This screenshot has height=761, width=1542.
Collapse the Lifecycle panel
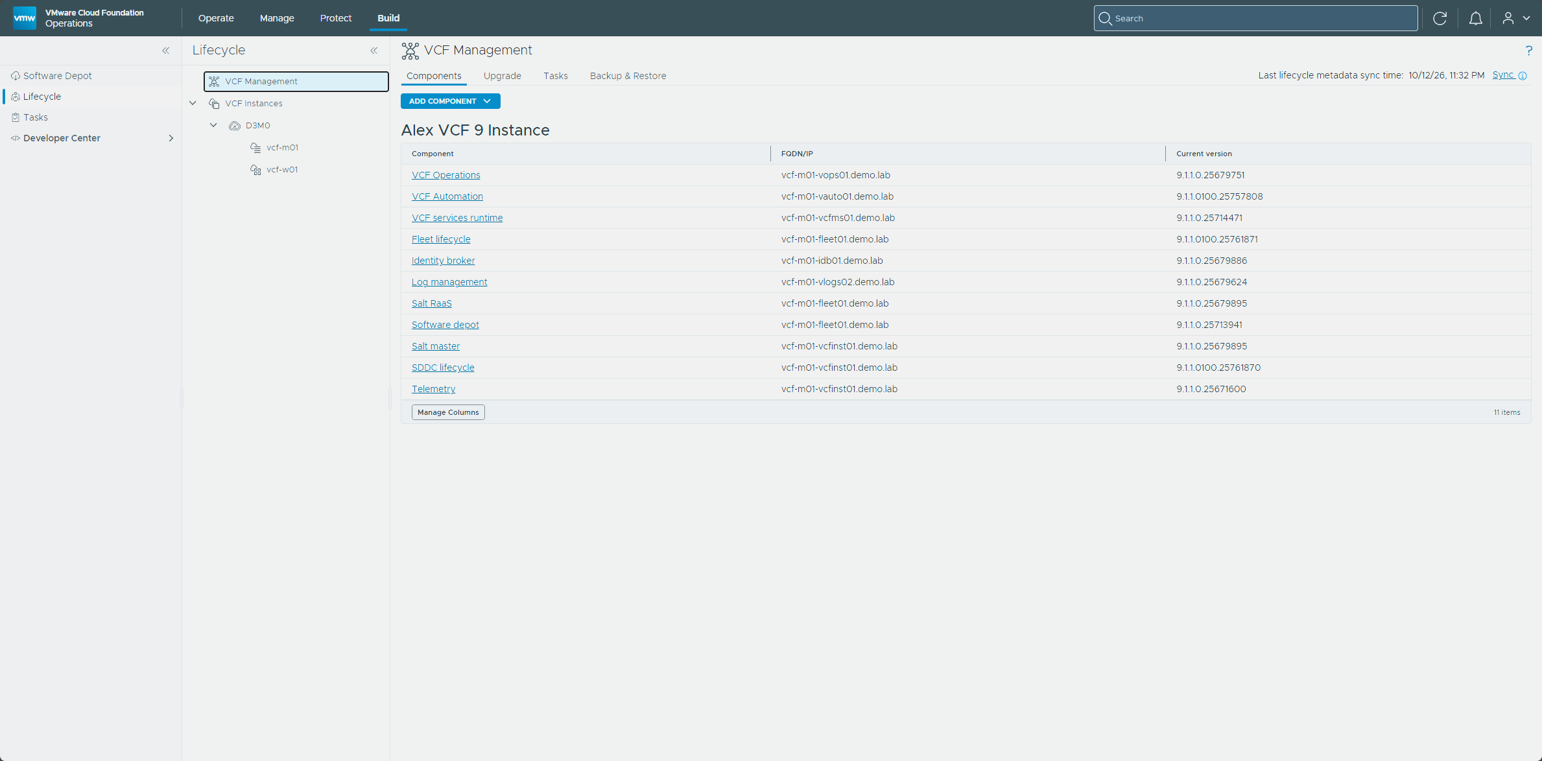click(374, 51)
